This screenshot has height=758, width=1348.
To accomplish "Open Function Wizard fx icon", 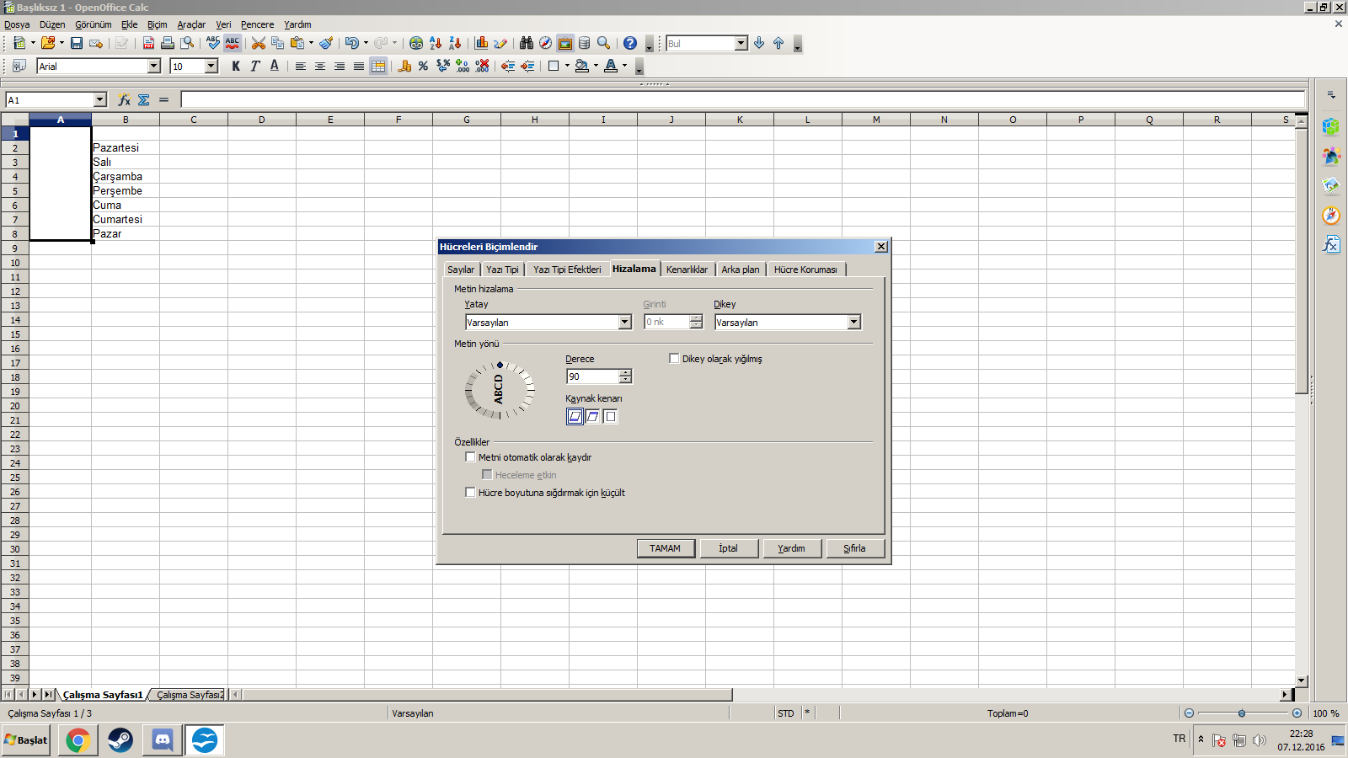I will 124,100.
